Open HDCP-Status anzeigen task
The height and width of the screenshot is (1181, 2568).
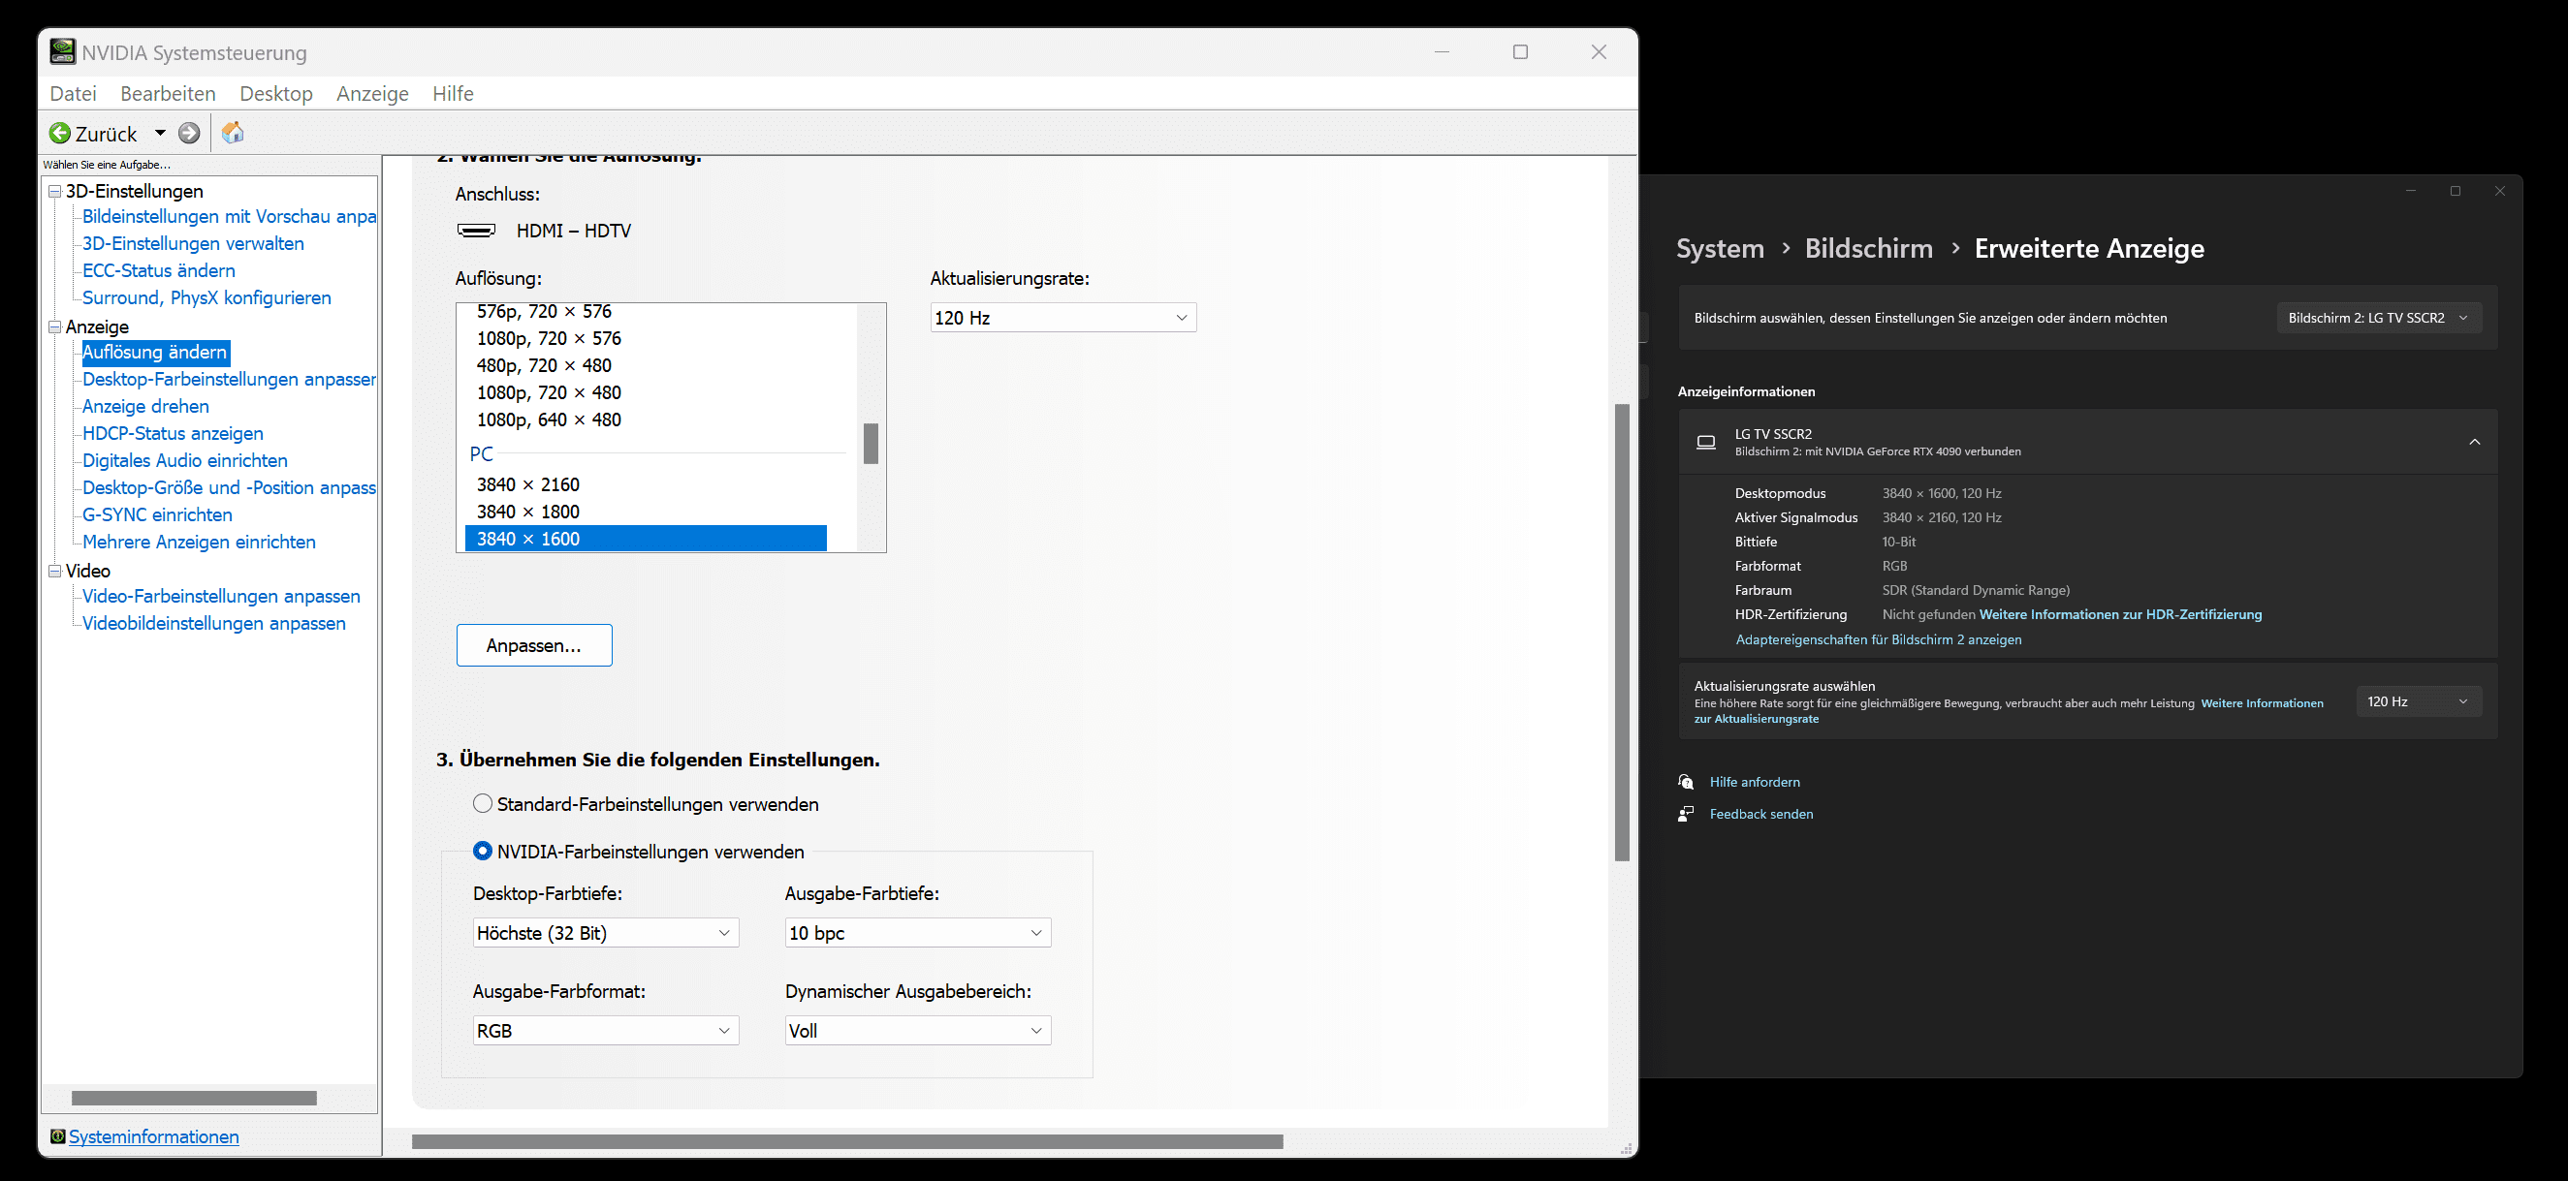coord(173,433)
